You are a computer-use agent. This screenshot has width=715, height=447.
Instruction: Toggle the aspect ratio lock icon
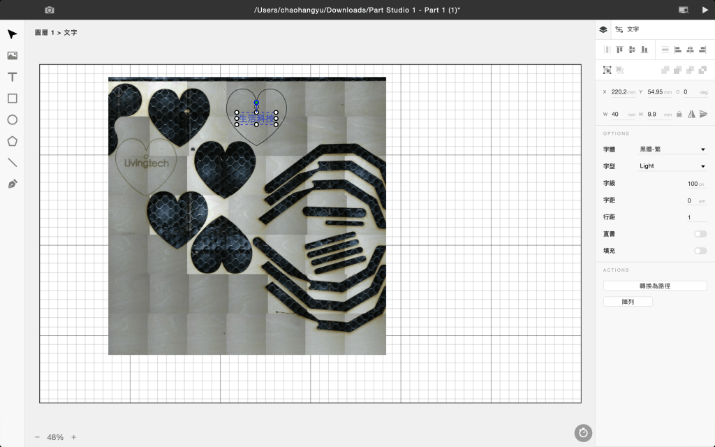pos(679,114)
